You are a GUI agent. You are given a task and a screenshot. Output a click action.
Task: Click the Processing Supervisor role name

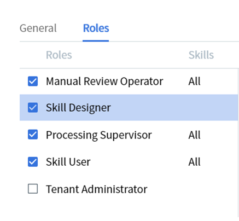(x=99, y=135)
